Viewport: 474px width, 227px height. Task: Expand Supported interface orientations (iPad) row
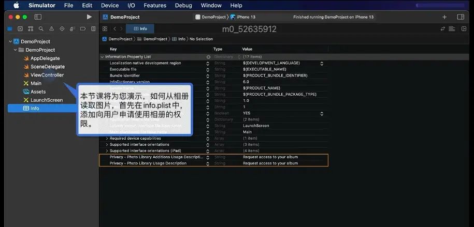(107, 150)
